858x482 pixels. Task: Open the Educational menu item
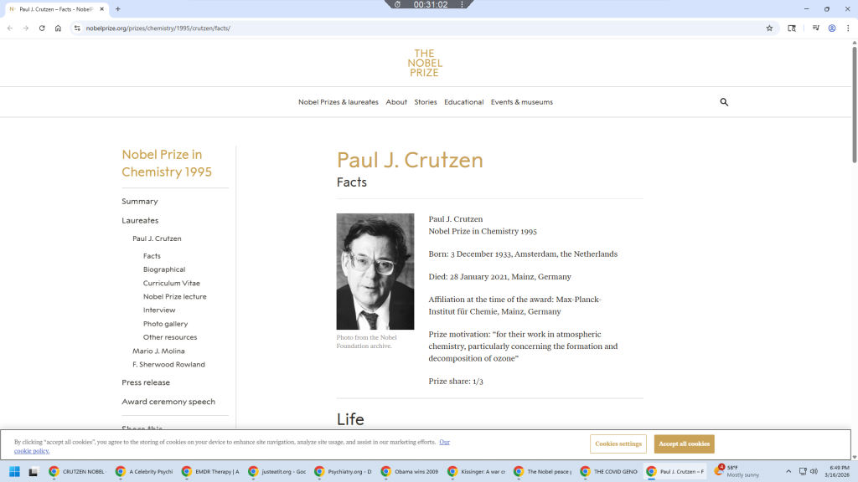pyautogui.click(x=463, y=102)
